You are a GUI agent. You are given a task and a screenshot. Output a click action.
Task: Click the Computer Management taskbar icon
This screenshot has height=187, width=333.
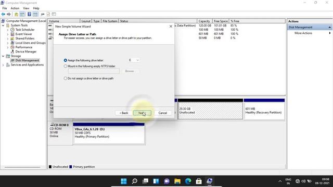point(209,181)
